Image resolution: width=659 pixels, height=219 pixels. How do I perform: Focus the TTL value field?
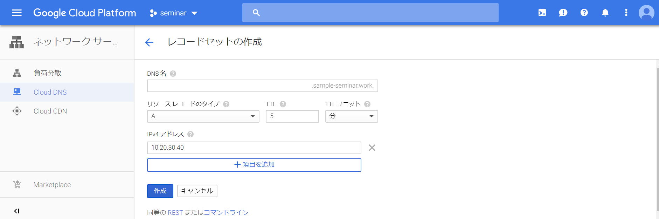(292, 116)
